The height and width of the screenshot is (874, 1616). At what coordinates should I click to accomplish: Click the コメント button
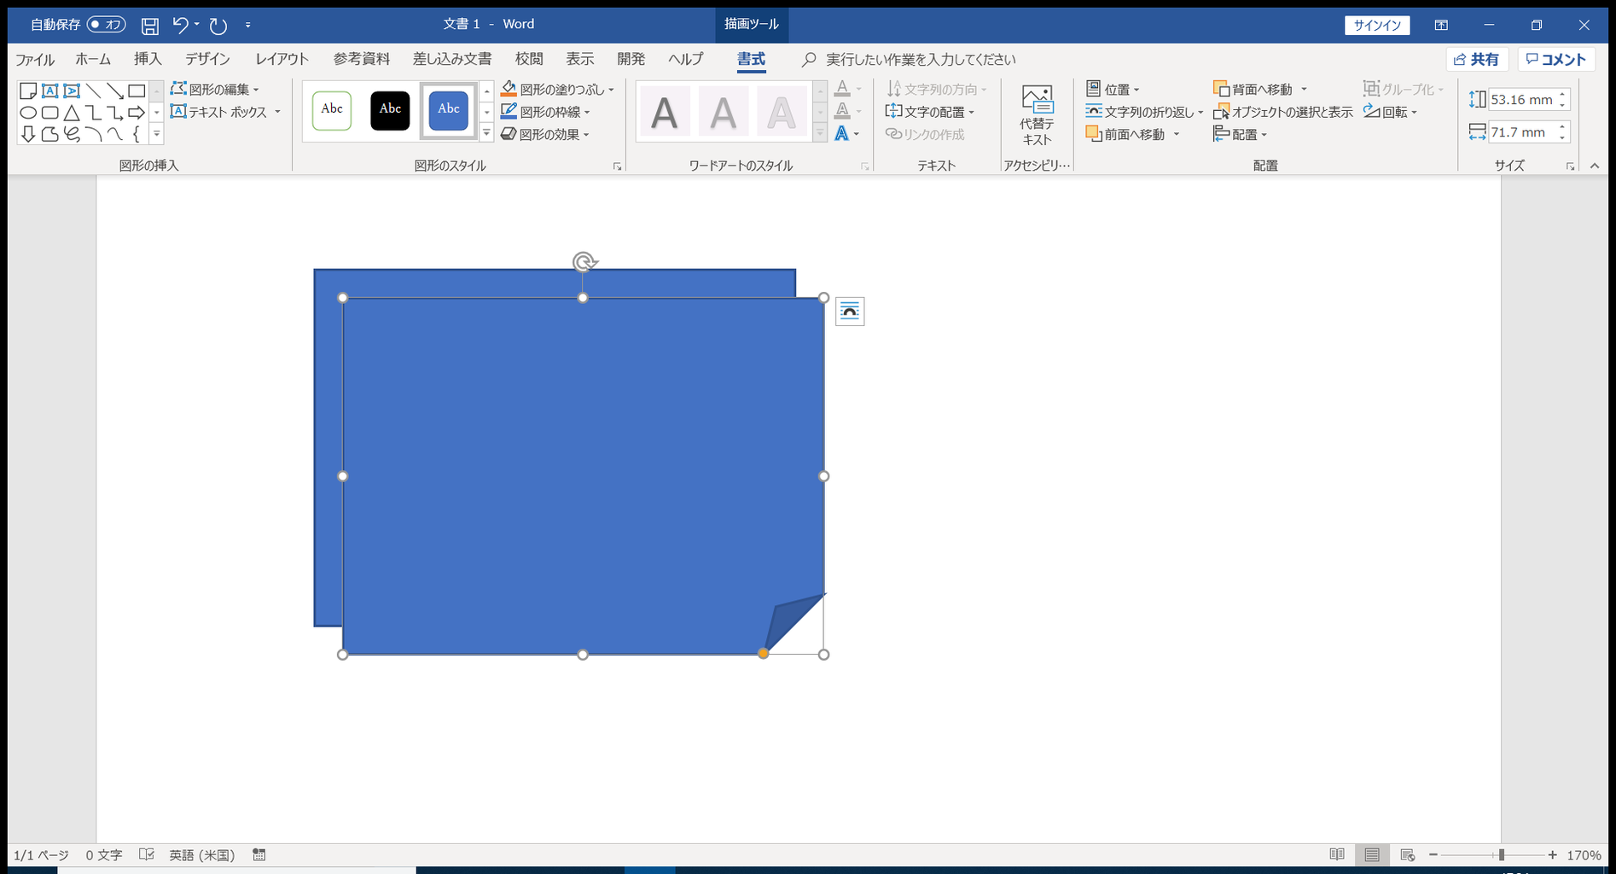click(1556, 59)
